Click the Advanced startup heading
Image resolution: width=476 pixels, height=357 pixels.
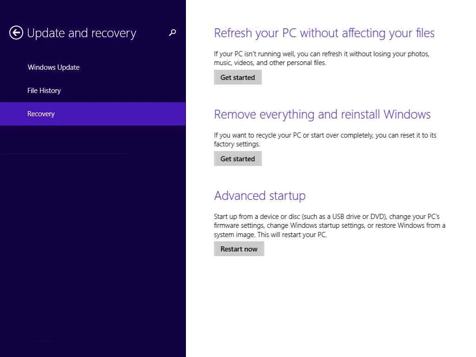[x=259, y=196]
